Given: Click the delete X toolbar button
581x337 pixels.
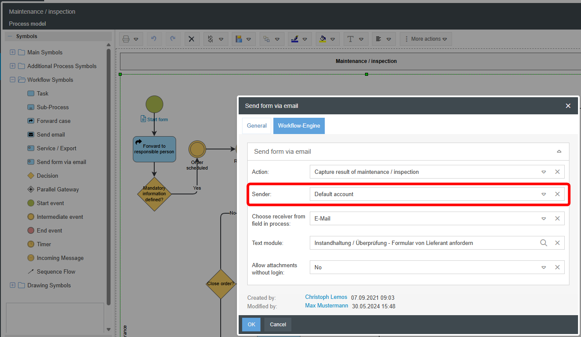Looking at the screenshot, I should coord(192,39).
